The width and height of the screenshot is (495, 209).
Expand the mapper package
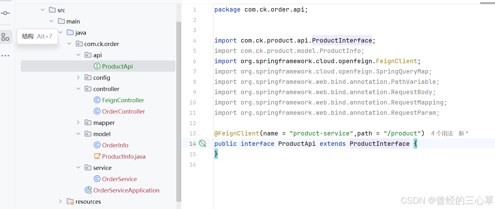[78, 122]
